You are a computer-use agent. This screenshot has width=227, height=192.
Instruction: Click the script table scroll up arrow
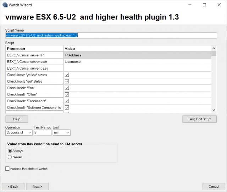point(214,48)
